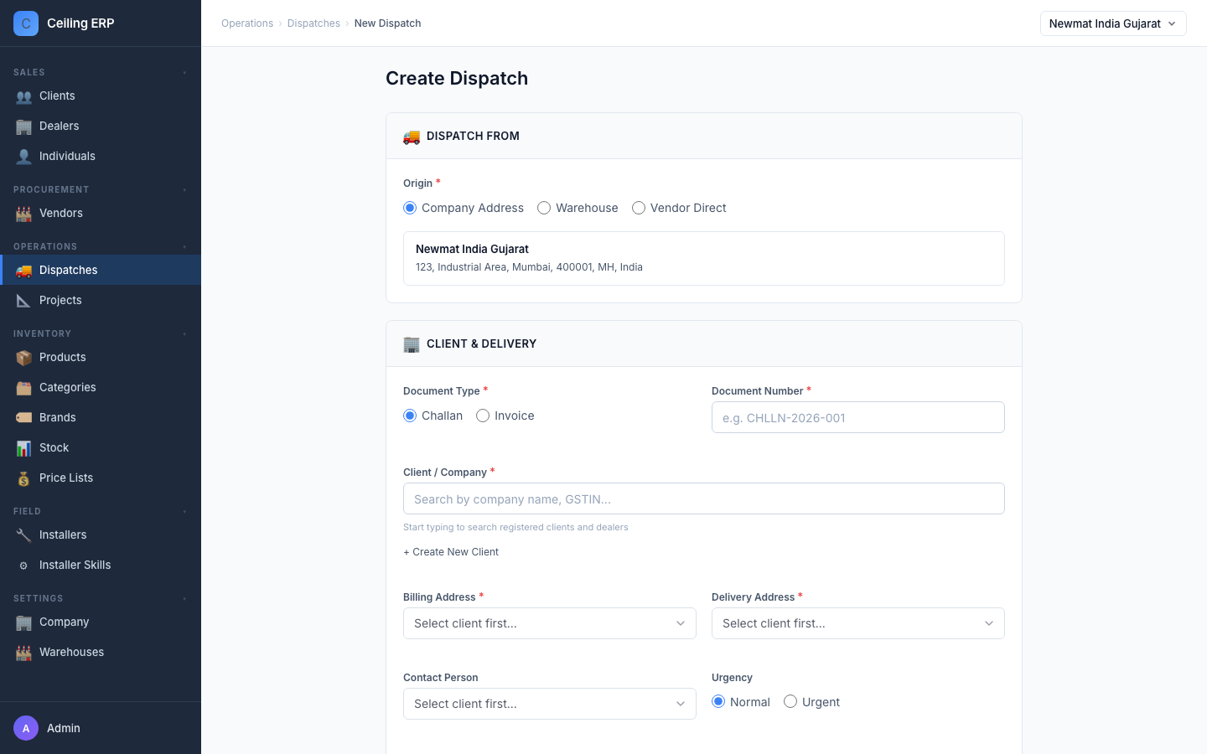The height and width of the screenshot is (754, 1207).
Task: Click the Newmat India Gujarat address card
Action: click(x=704, y=258)
